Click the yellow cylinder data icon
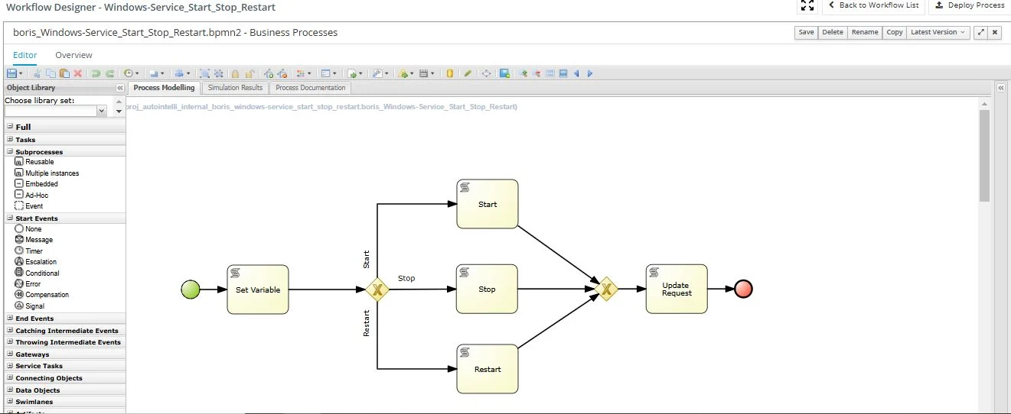1011x414 pixels. coord(450,73)
